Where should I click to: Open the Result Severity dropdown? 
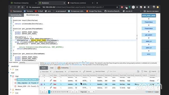(x=65, y=72)
